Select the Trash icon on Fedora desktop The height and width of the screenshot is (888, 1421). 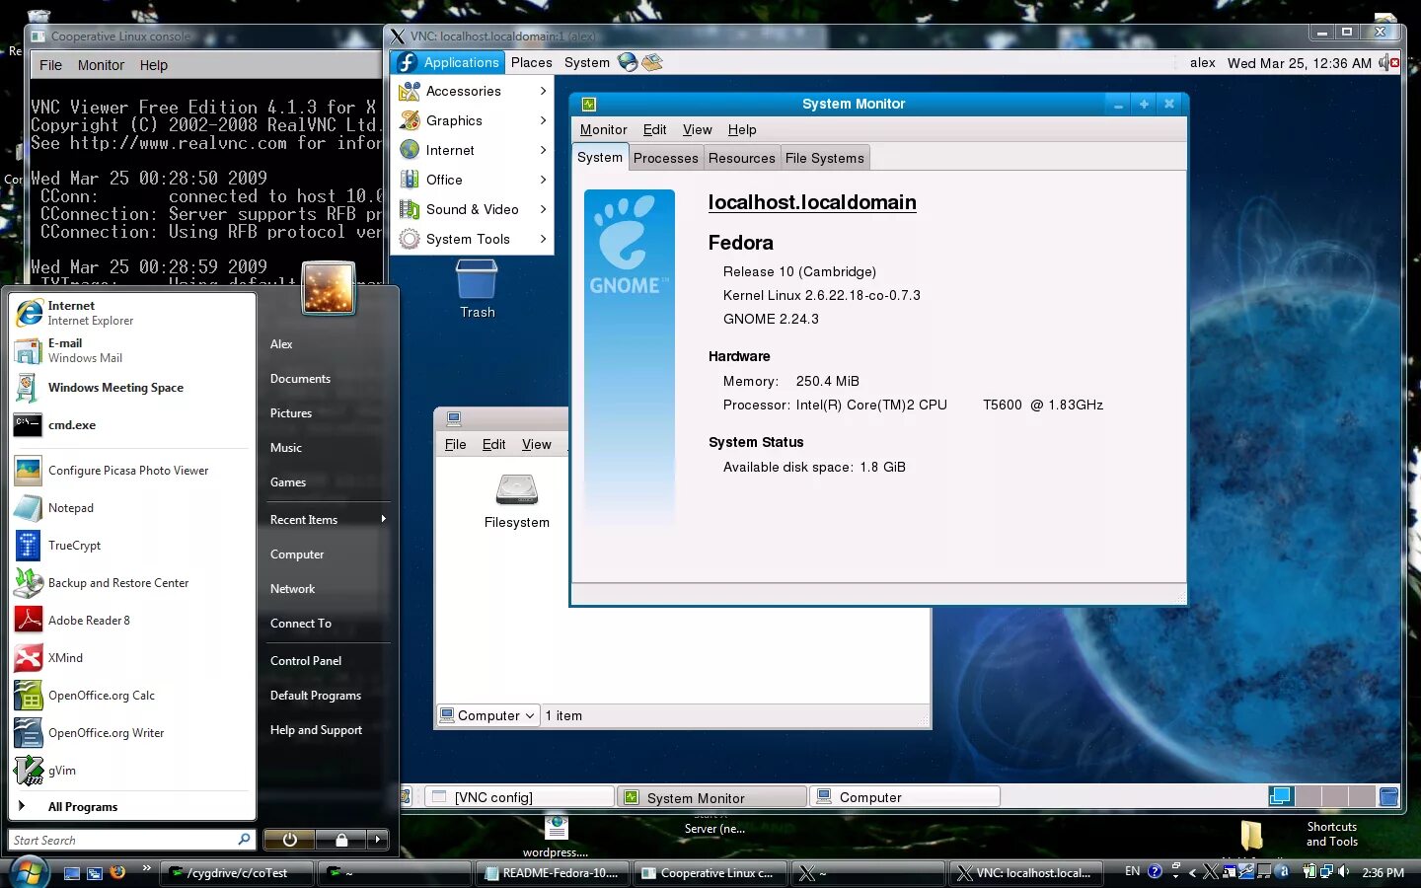point(477,288)
